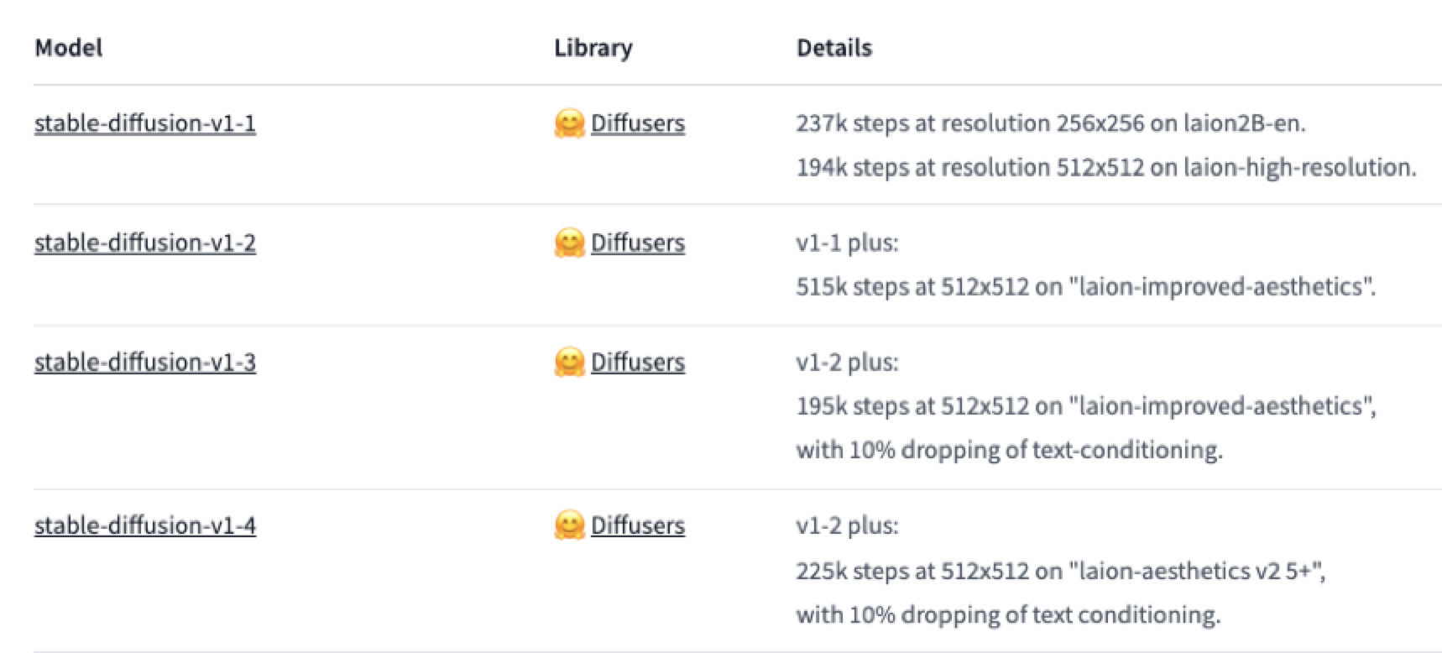Click hugging face emoji in stable-diffusion-v1-2 row

pyautogui.click(x=569, y=243)
